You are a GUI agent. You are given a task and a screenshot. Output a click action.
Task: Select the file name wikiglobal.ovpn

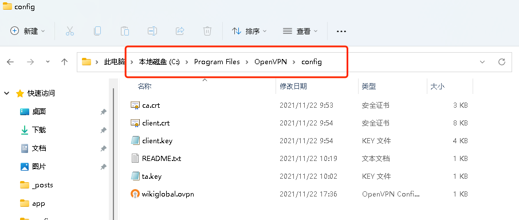click(x=168, y=194)
